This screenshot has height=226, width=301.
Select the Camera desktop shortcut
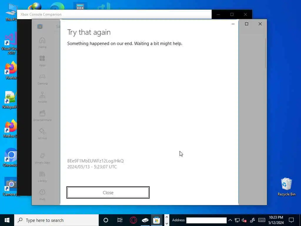coord(10,187)
